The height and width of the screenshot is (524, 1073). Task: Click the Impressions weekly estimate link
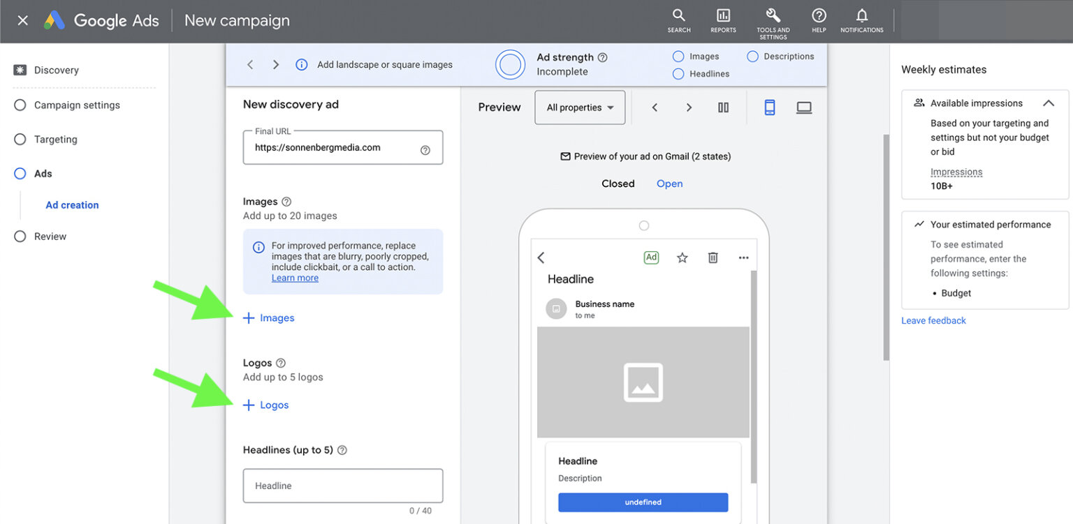click(x=956, y=172)
